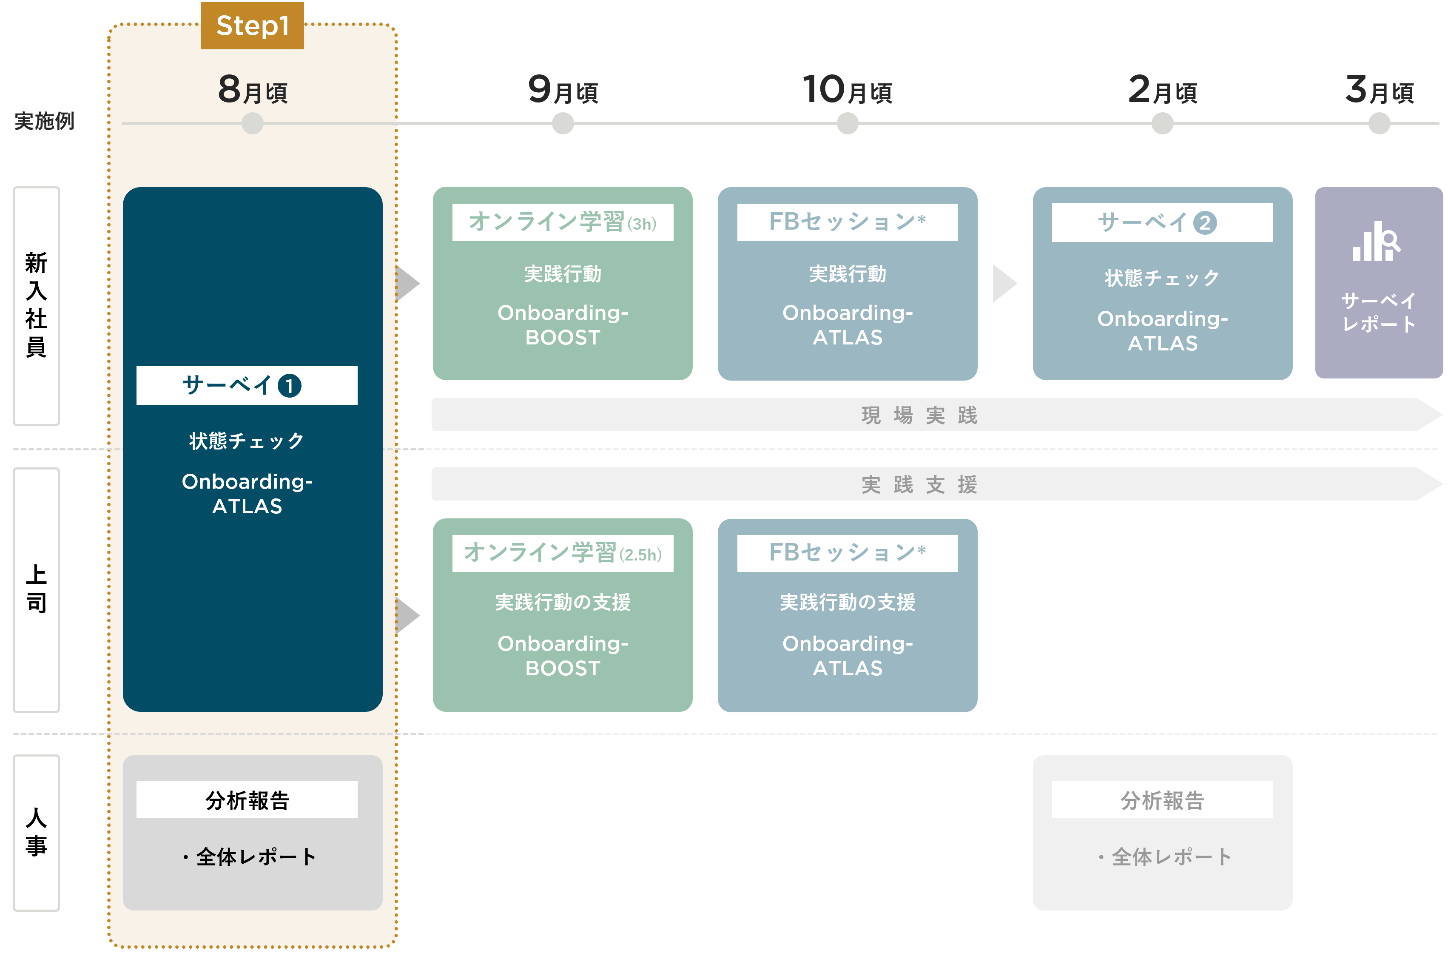Click the 3月頃 month heading
Image resolution: width=1448 pixels, height=953 pixels.
click(1379, 89)
